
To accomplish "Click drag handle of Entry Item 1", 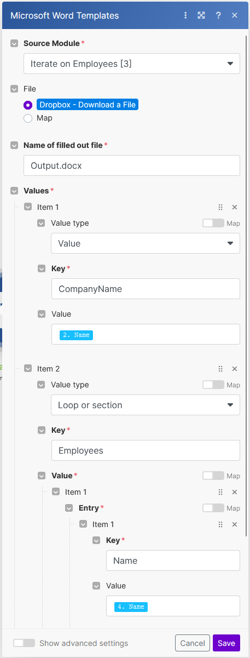I will [x=220, y=524].
